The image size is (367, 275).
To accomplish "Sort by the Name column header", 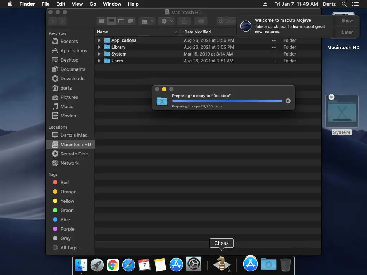I will pyautogui.click(x=138, y=32).
